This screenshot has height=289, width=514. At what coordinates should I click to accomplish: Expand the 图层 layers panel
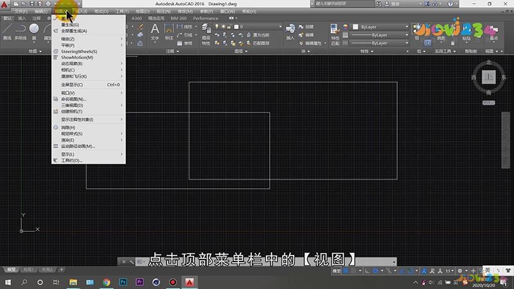(x=241, y=51)
